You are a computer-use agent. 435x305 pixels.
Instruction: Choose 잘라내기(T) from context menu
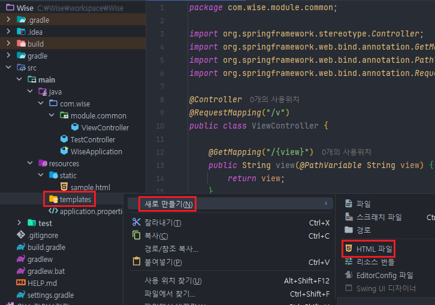230,222
